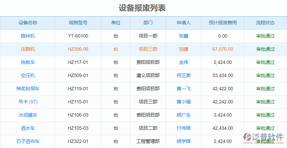The width and height of the screenshot is (287, 148).
Task: Open applicant 刘健 profile link
Action: click(184, 49)
